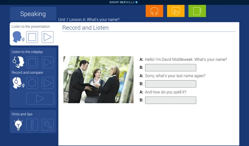The image size is (249, 146).
Task: Open the yellow touch-hand interactive section
Action: click(x=176, y=11)
